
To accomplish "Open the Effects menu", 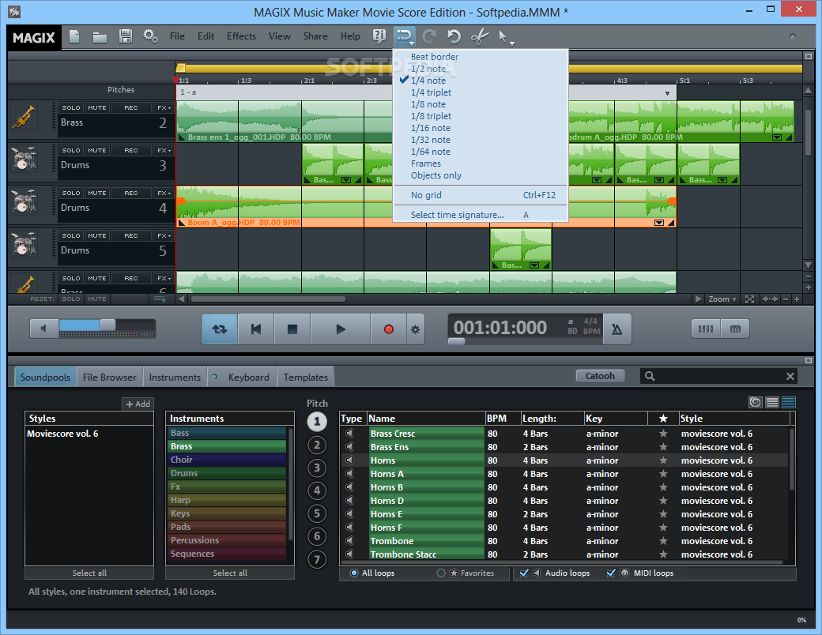I will pos(241,36).
